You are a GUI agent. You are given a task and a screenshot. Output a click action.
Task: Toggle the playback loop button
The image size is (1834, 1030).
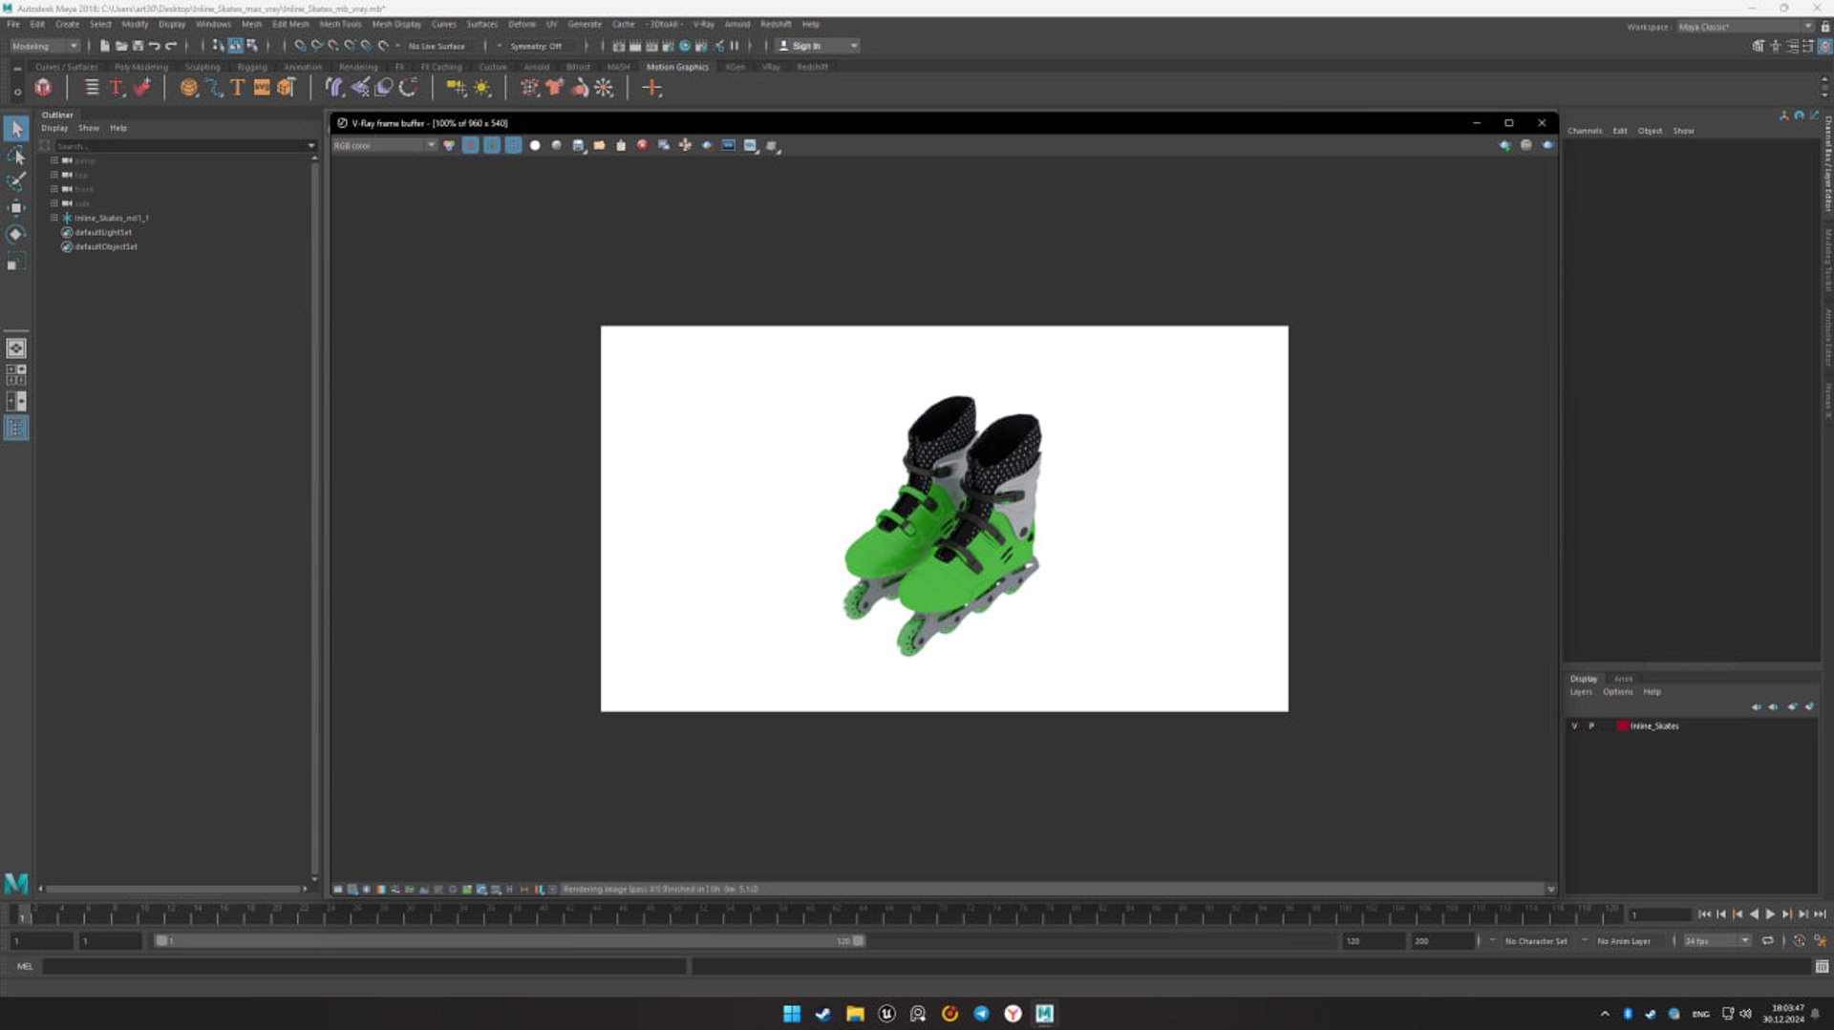point(1768,941)
